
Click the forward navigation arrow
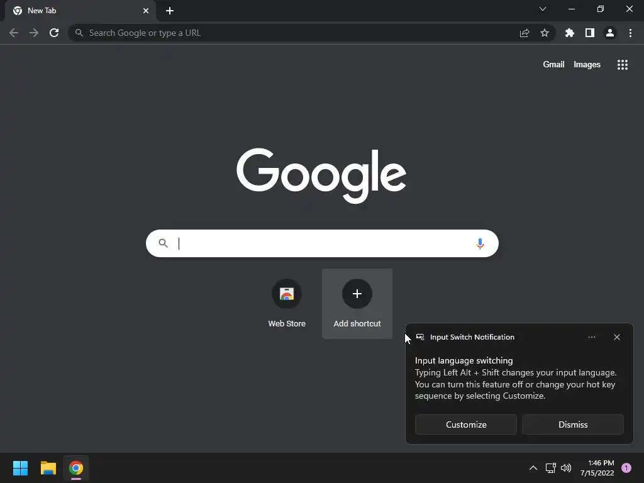[34, 33]
